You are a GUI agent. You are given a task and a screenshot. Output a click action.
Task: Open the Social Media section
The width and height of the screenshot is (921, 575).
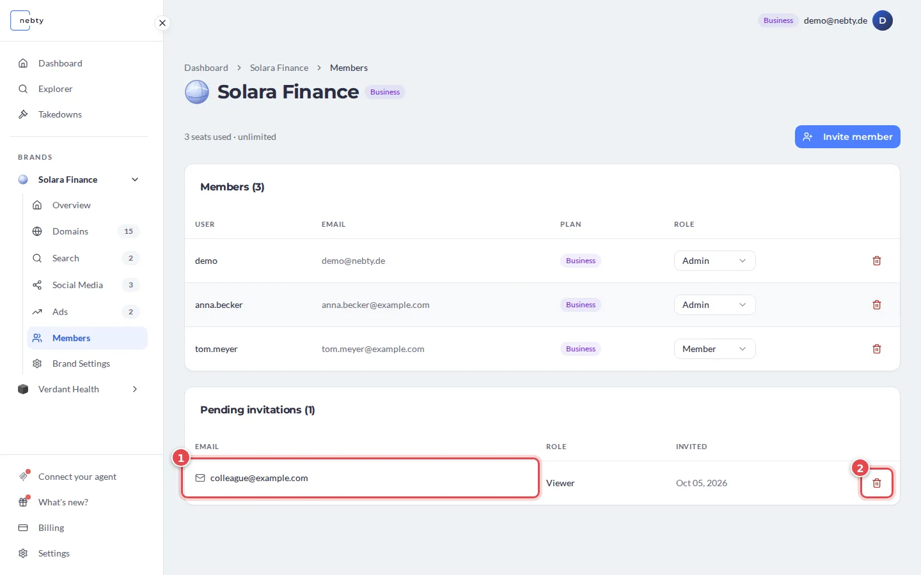pos(87,285)
